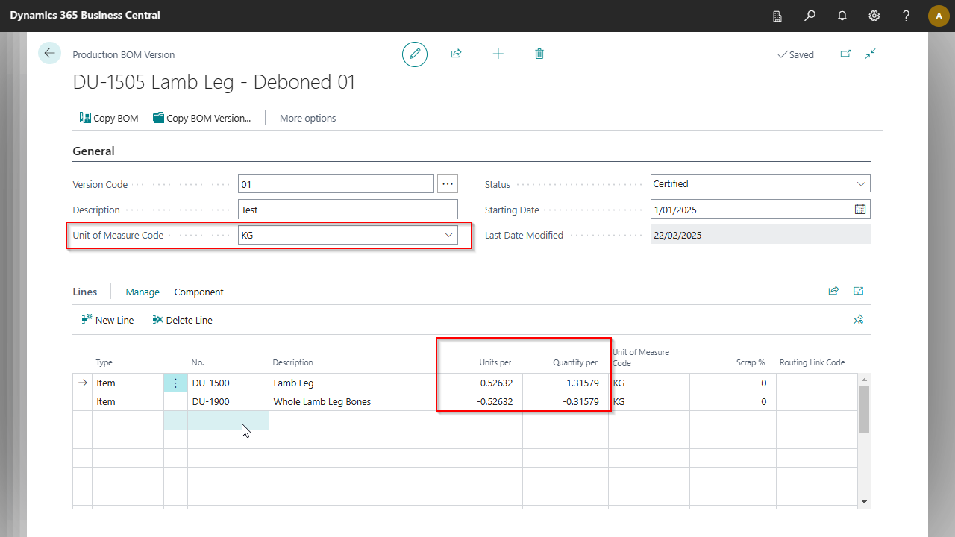Image resolution: width=955 pixels, height=537 pixels.
Task: Click the Scrap % column header
Action: coord(751,362)
